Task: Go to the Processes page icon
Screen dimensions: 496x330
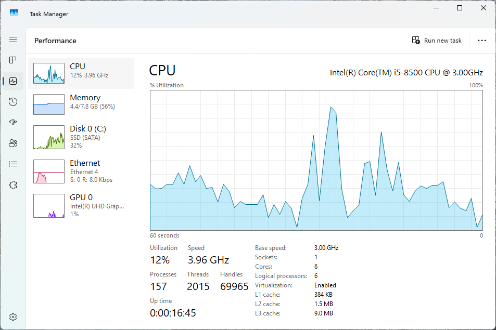Action: click(x=13, y=60)
